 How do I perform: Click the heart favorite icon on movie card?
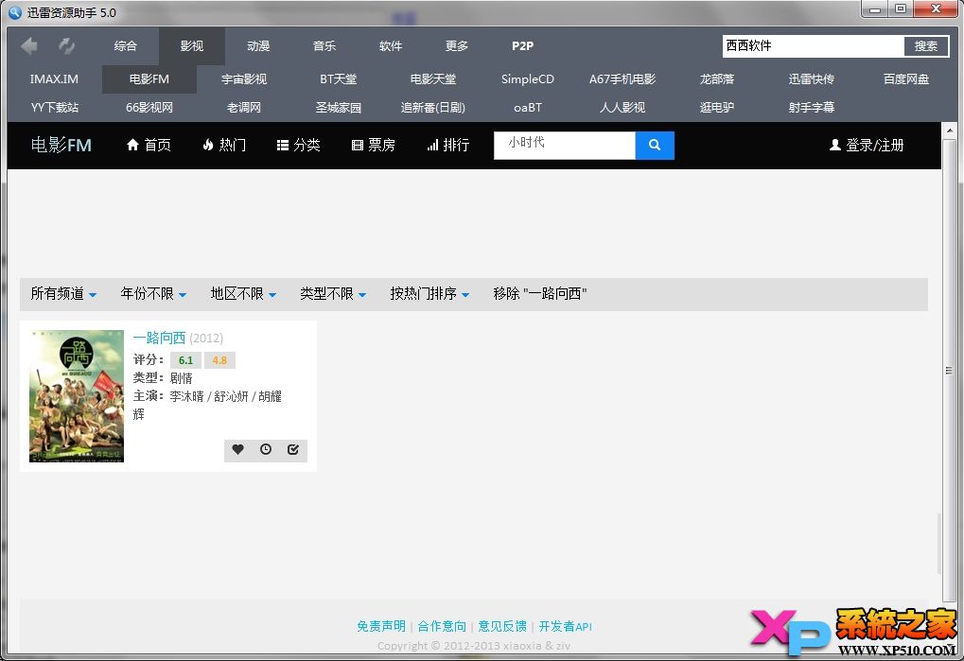click(x=238, y=450)
